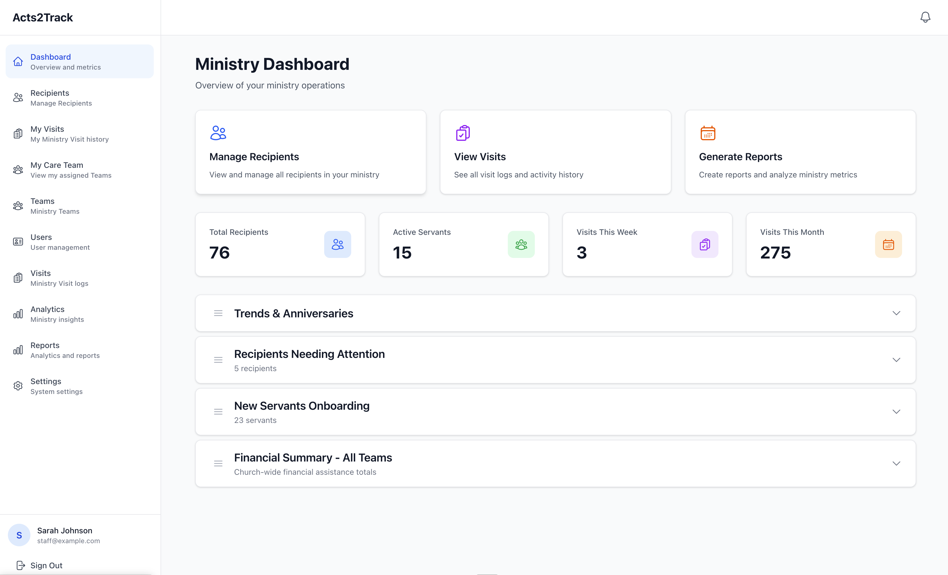Viewport: 948px width, 575px height.
Task: Expand the Trends & Anniversaries section
Action: pos(896,313)
